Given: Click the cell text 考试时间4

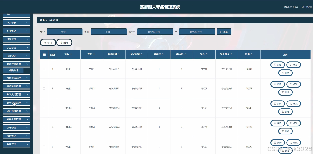Looking at the screenshot, I should point(137,127).
